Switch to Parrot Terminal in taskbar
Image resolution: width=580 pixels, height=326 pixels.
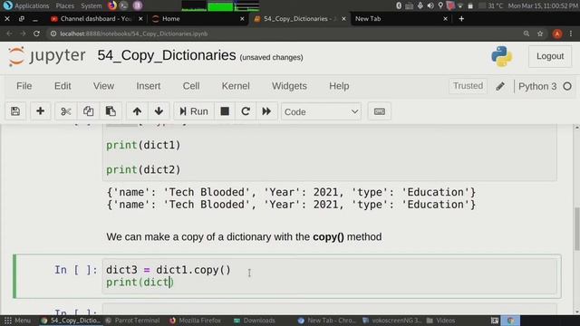(x=133, y=321)
